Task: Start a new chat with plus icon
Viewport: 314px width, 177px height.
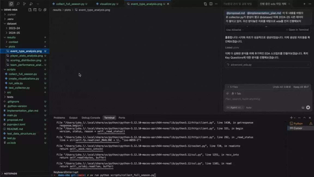Action: [x=304, y=4]
